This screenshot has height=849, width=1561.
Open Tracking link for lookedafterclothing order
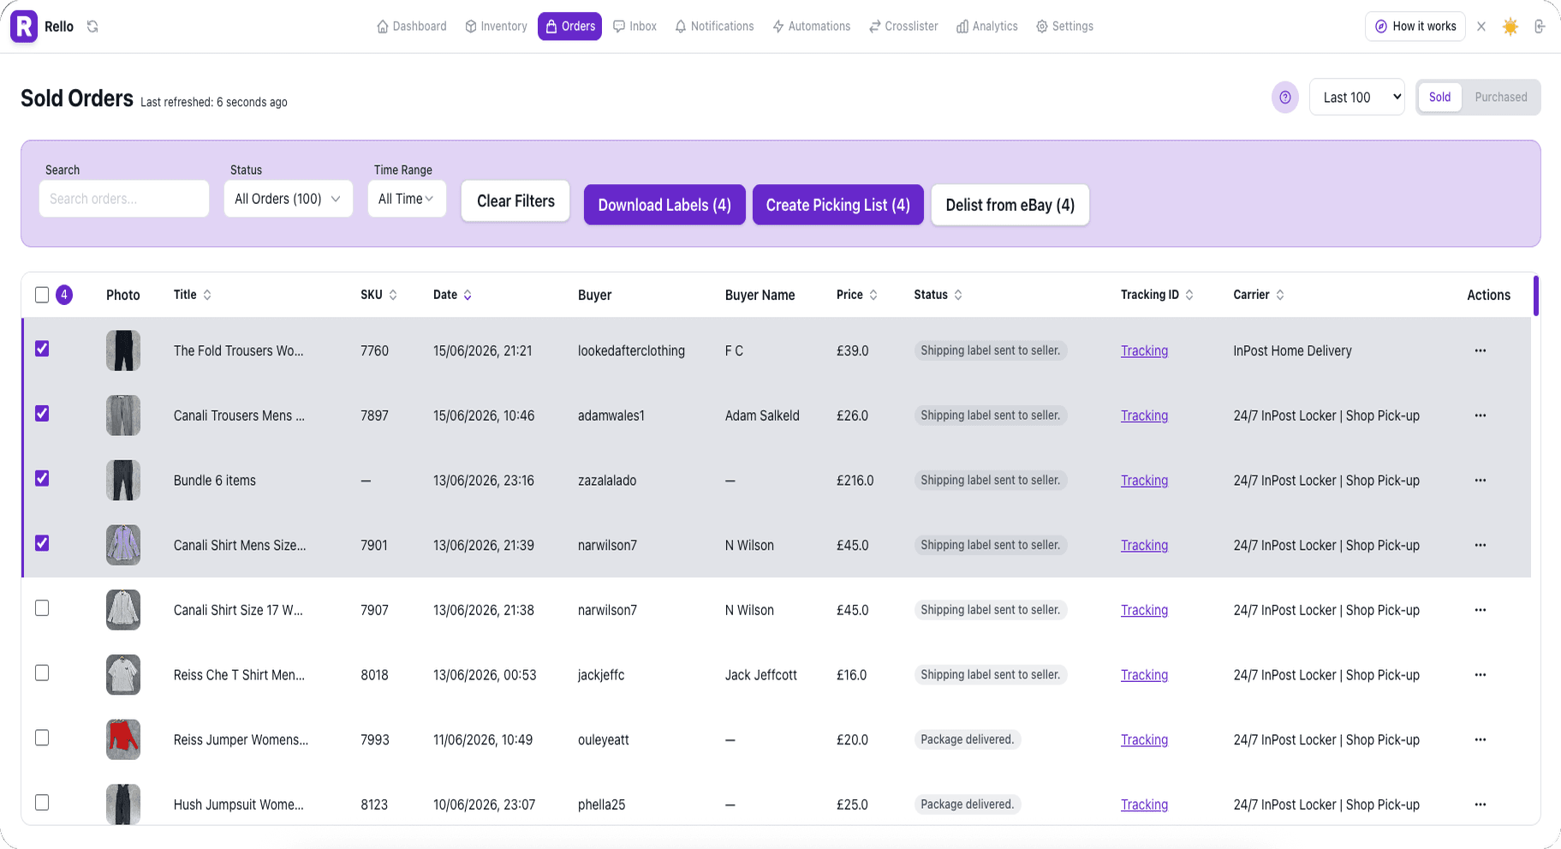pyautogui.click(x=1145, y=351)
